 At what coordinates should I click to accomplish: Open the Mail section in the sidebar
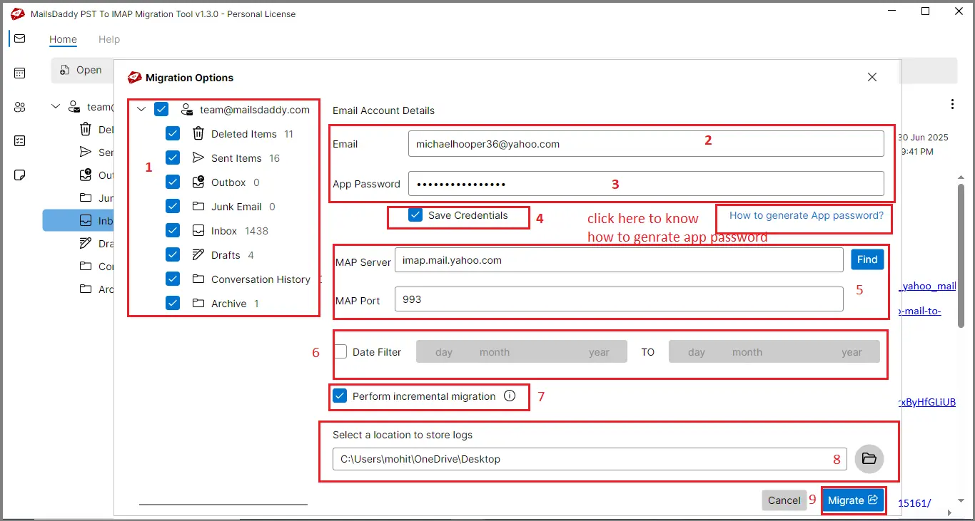click(x=19, y=38)
